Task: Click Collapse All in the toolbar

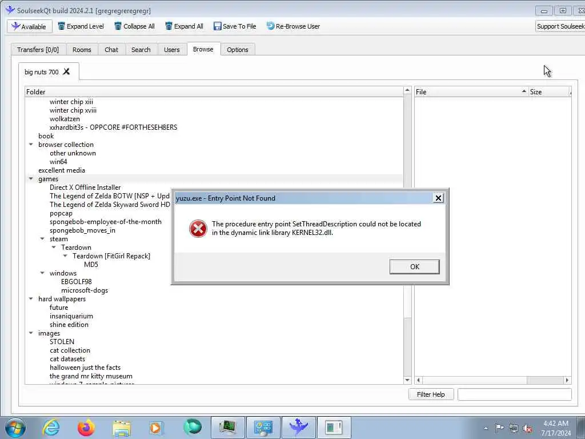Action: (x=134, y=26)
